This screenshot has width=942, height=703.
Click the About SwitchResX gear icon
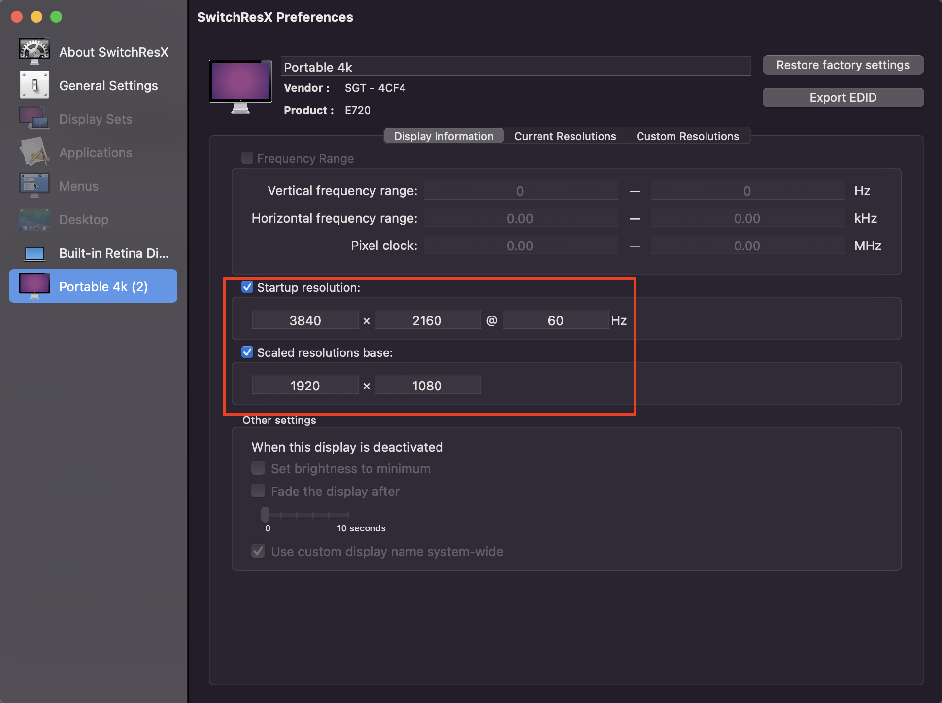point(34,51)
